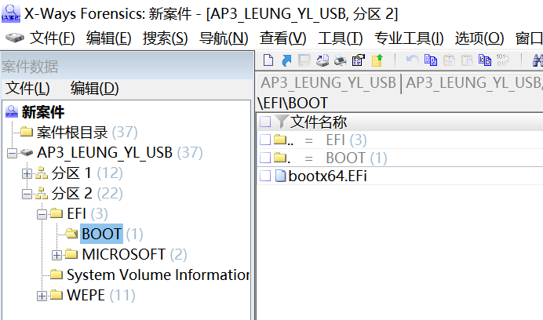Open the 工具(T) menu
543x320 pixels.
[x=340, y=38]
